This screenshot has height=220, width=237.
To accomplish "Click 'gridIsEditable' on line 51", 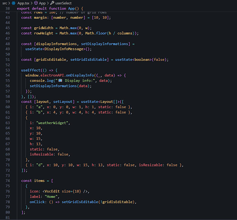I will pyautogui.click(x=51, y=60).
